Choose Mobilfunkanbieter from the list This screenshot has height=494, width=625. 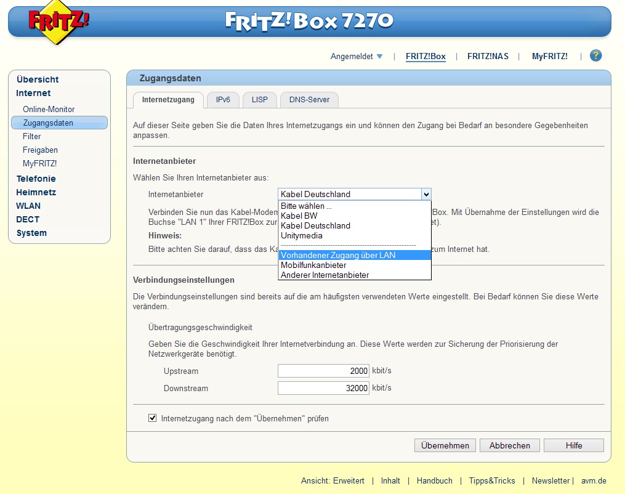pos(354,265)
